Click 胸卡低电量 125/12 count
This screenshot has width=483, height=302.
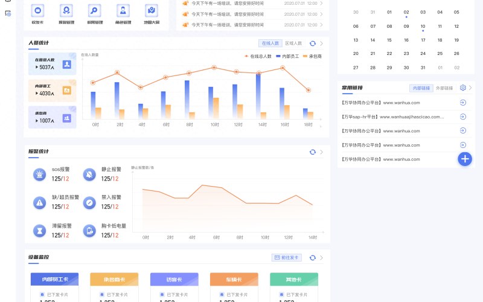110,235
